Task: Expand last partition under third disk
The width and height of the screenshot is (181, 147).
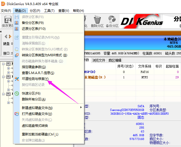Action: point(8,103)
